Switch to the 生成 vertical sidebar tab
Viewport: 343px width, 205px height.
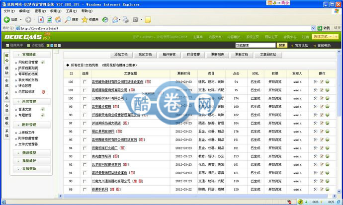(7, 83)
